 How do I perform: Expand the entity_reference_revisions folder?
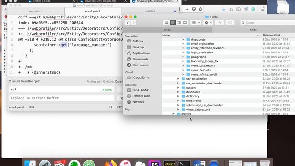tap(183, 48)
